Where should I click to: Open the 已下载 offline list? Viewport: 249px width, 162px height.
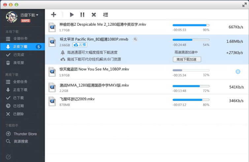22,98
